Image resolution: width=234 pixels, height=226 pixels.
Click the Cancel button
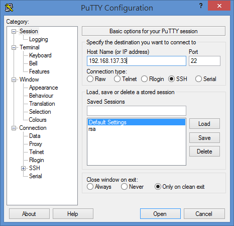[204, 214]
